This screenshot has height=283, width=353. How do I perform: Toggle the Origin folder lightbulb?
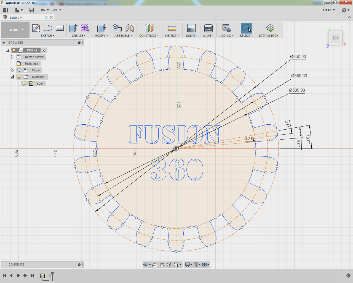point(19,70)
